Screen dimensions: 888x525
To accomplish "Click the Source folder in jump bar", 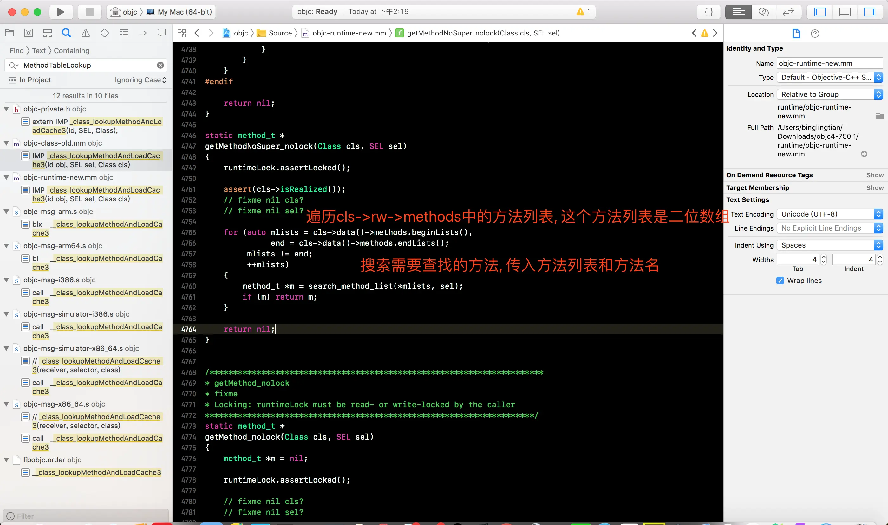I will 280,33.
